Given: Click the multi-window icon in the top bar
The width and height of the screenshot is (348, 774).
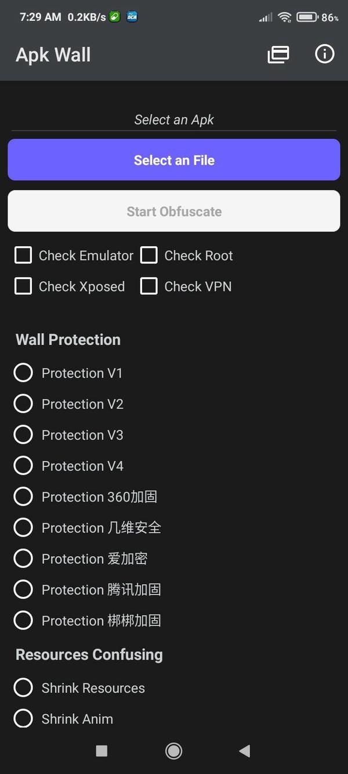Looking at the screenshot, I should click(278, 54).
